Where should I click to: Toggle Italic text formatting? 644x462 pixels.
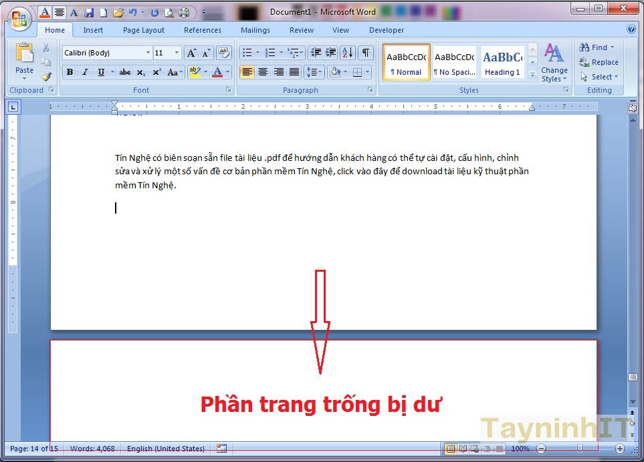[x=85, y=72]
